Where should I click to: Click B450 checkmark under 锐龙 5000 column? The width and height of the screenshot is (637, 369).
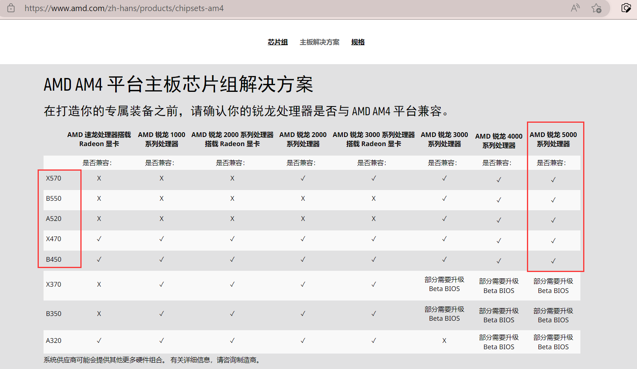pos(553,261)
